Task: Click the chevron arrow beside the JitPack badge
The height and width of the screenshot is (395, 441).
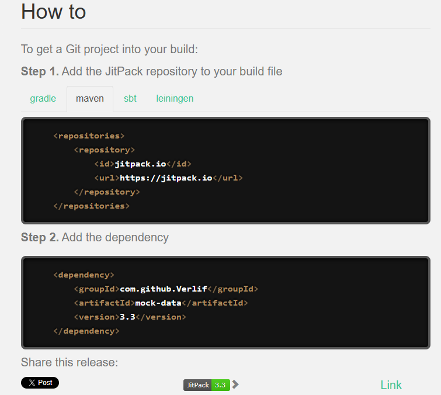Action: 235,384
